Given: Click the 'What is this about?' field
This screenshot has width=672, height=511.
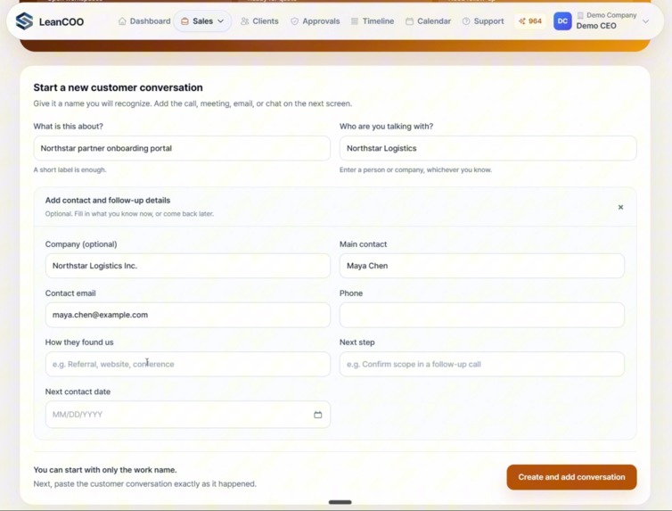Looking at the screenshot, I should coord(182,148).
